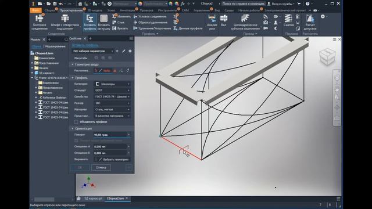
Task: Open the Category (Категория) dropdown
Action: [x=112, y=84]
